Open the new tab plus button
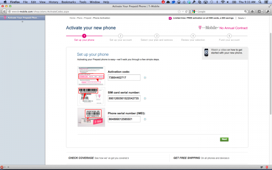This screenshot has width=272, height=170. (22, 22)
